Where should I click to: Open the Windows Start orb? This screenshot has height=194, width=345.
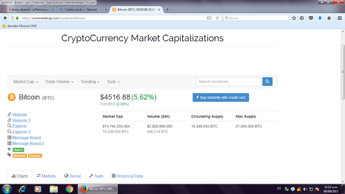click(x=7, y=189)
